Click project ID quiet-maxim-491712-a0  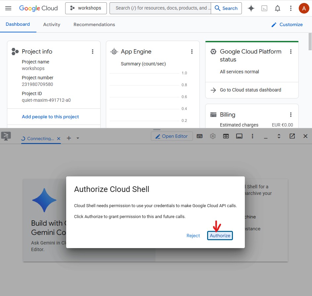tap(46, 100)
